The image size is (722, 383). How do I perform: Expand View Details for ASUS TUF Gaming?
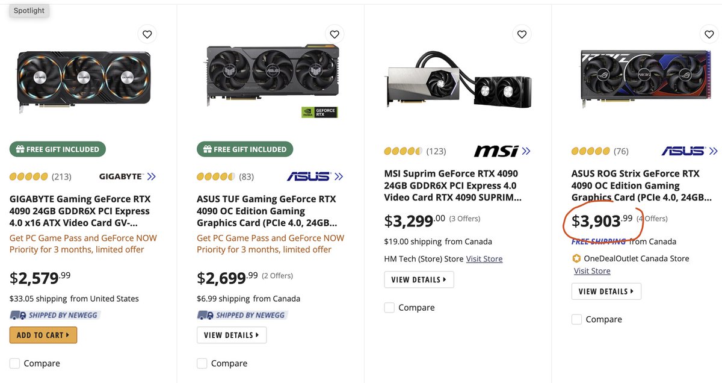point(232,335)
